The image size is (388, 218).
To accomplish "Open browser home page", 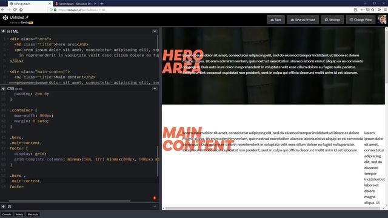I will [x=21, y=10].
